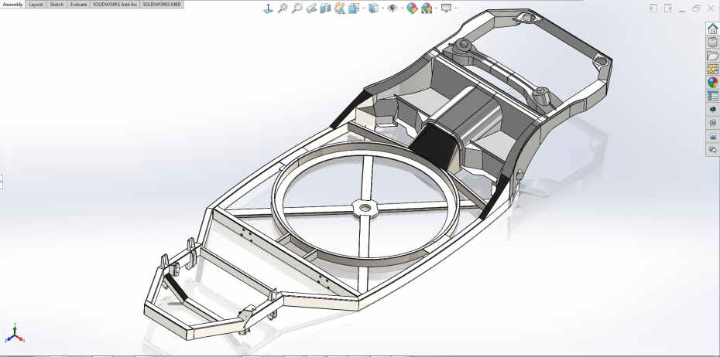The width and height of the screenshot is (720, 357).
Task: Open the Design Library pane
Action: point(712,42)
